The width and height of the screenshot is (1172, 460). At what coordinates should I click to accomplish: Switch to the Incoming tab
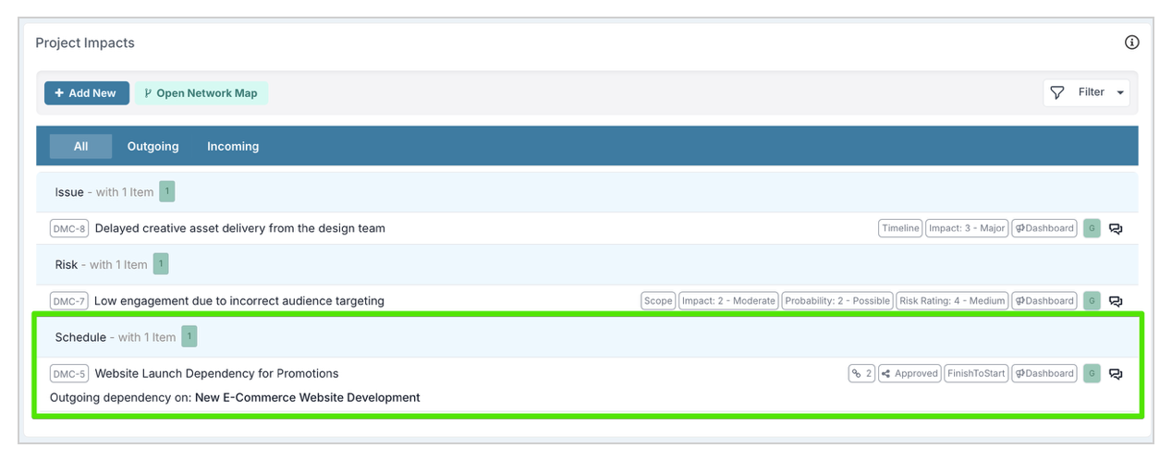click(233, 146)
